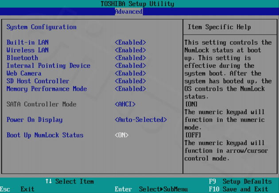Select the Memory Performance Mode label
The width and height of the screenshot is (279, 193).
coord(46,89)
